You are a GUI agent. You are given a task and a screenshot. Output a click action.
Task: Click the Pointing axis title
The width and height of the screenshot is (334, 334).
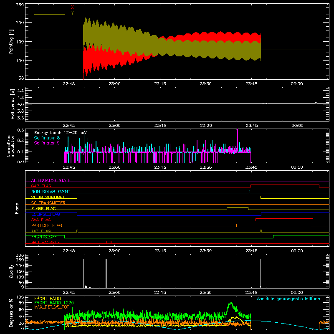coord(11,41)
